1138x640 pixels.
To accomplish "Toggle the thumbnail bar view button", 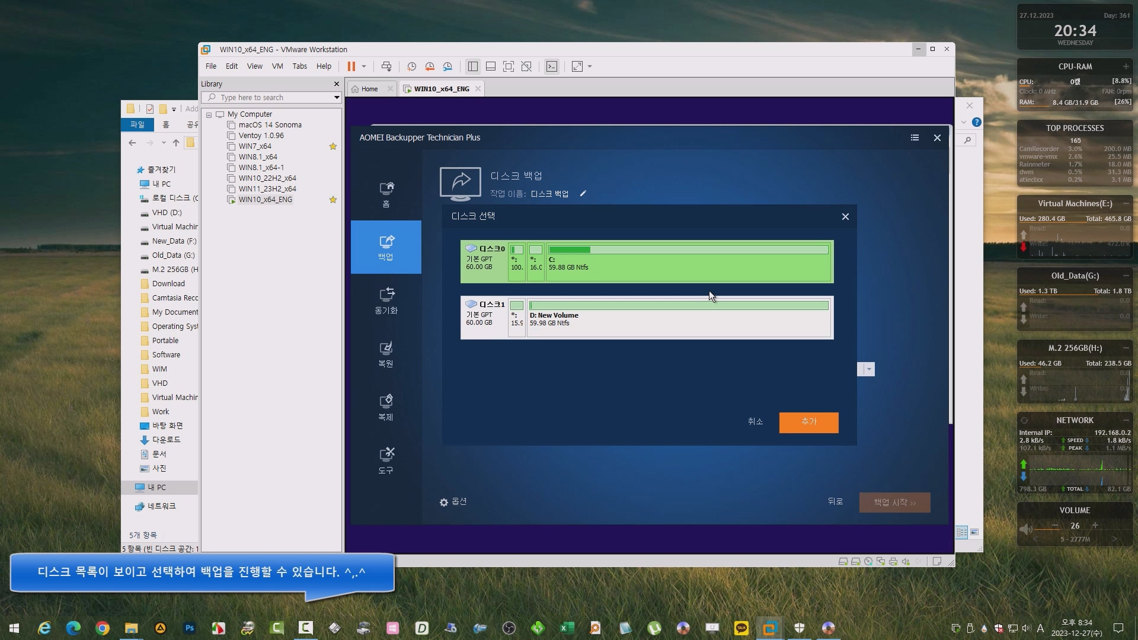I will (491, 66).
